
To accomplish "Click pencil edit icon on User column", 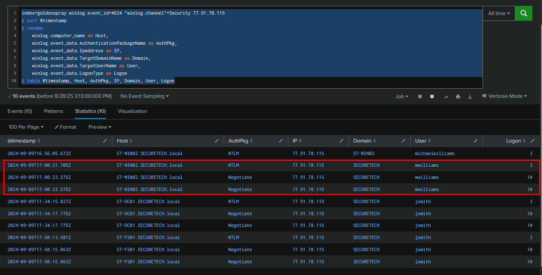I will pos(476,141).
